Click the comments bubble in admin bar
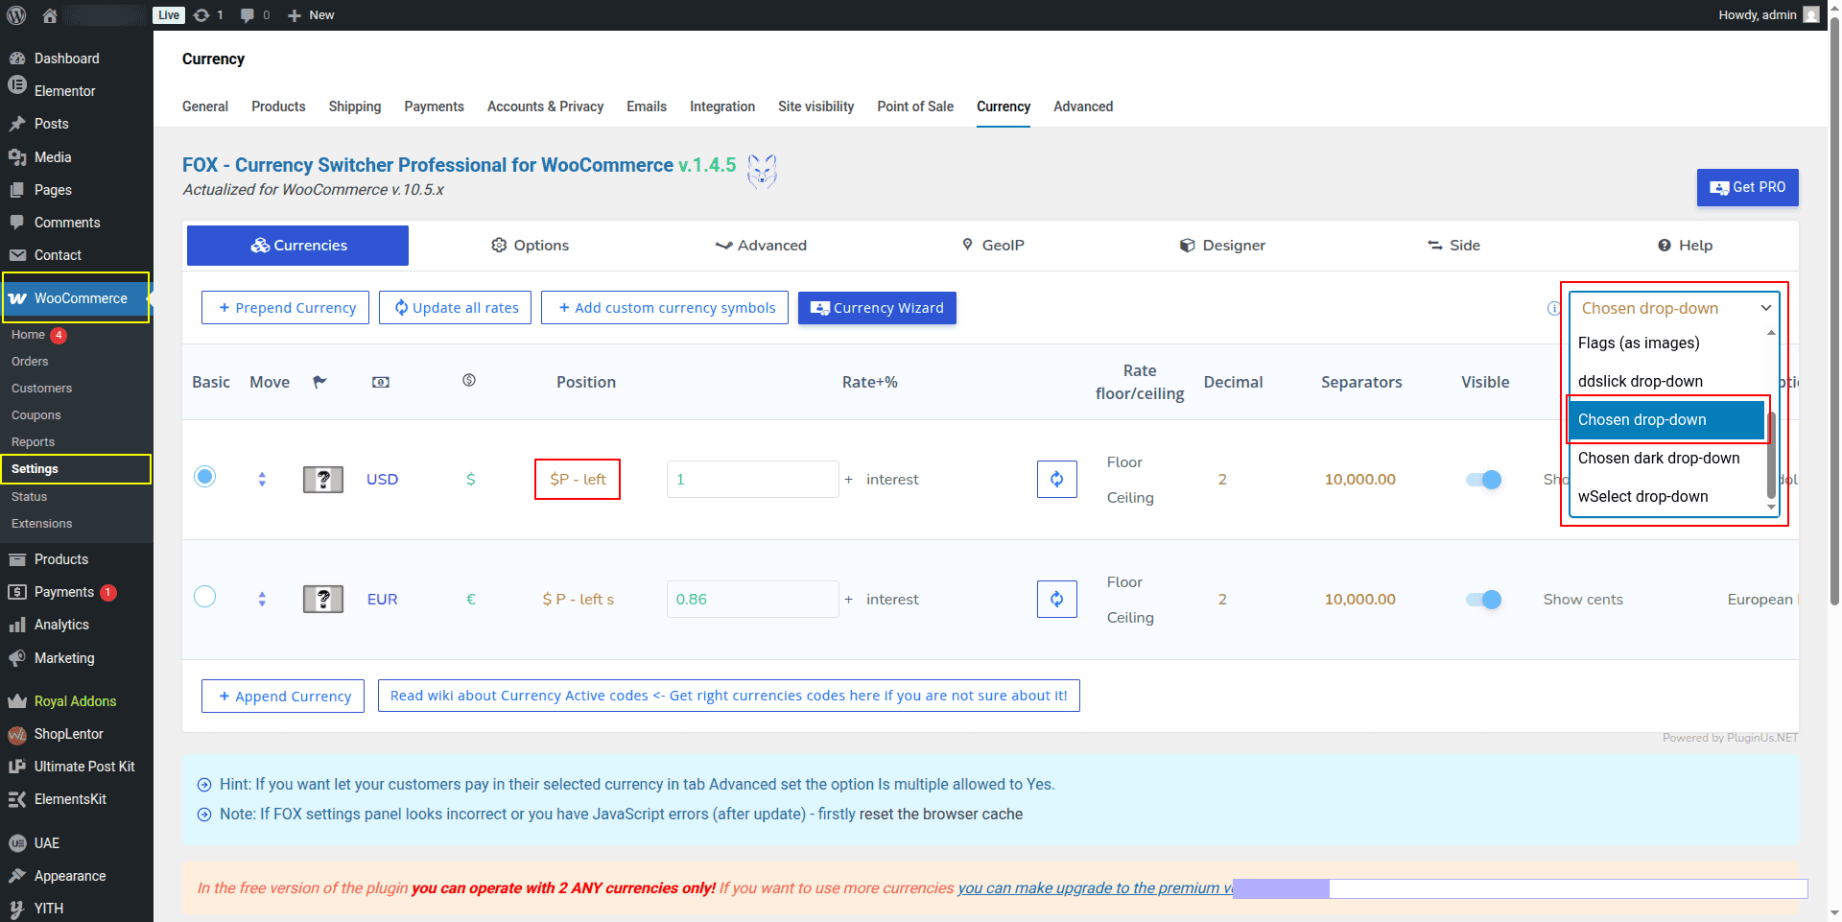The height and width of the screenshot is (922, 1842). [x=254, y=15]
